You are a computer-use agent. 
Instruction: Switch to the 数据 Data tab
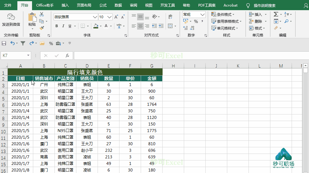[x=118, y=5]
